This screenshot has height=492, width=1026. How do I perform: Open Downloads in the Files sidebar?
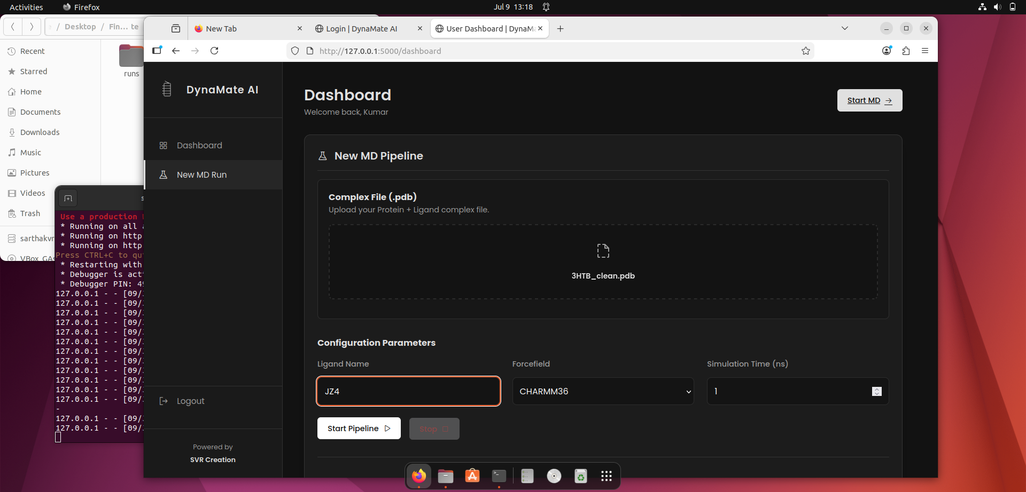coord(51,132)
